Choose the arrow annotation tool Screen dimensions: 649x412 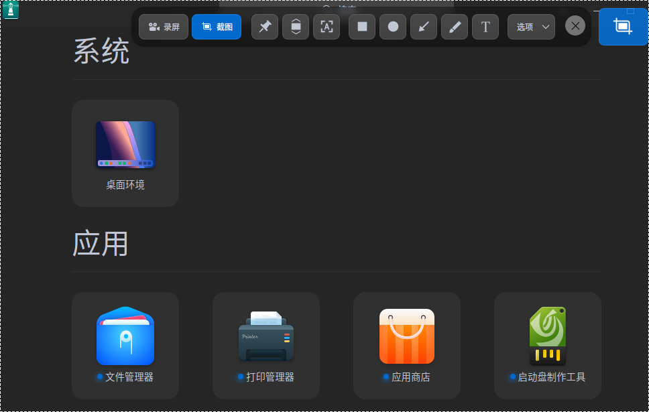[424, 27]
